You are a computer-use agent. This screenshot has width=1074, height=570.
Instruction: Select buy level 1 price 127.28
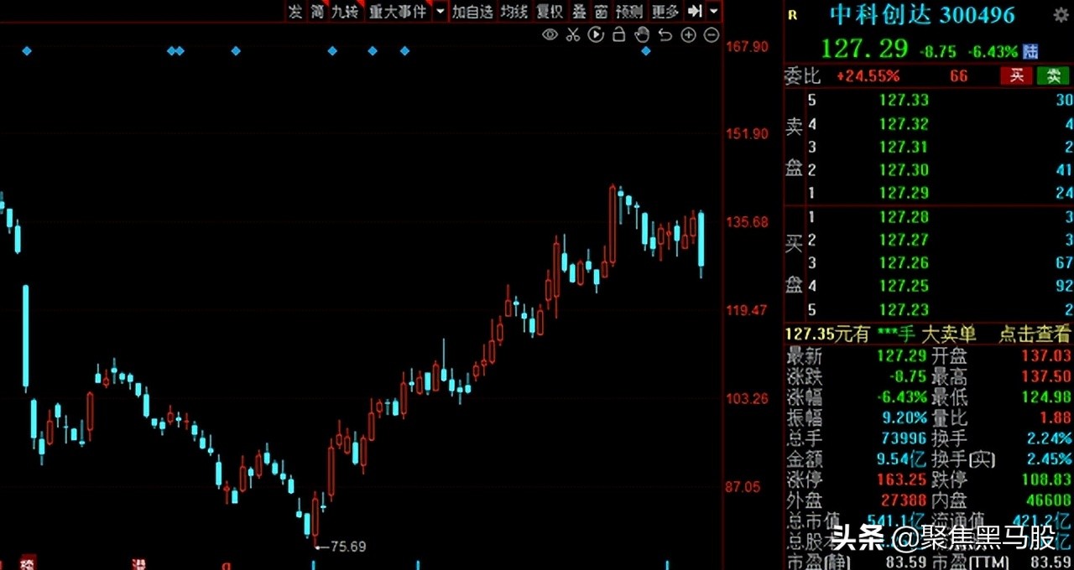click(904, 217)
